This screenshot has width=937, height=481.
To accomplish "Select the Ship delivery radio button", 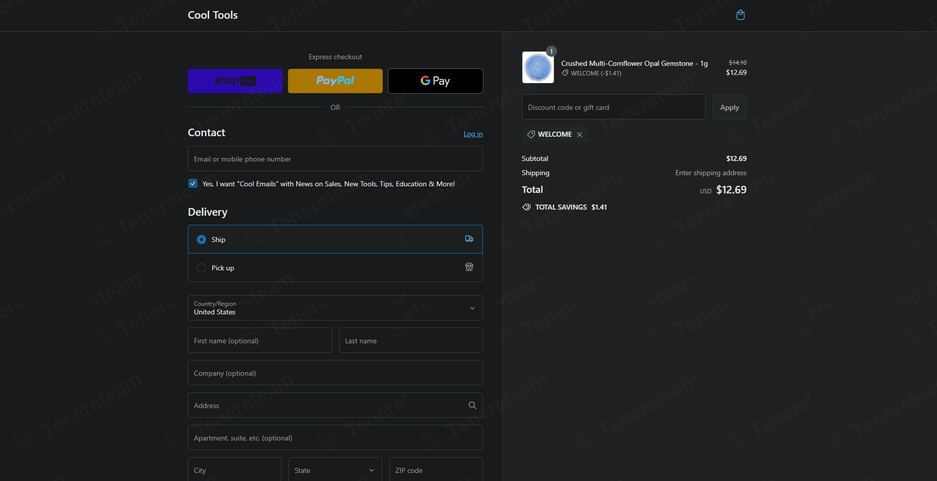I will pos(201,239).
